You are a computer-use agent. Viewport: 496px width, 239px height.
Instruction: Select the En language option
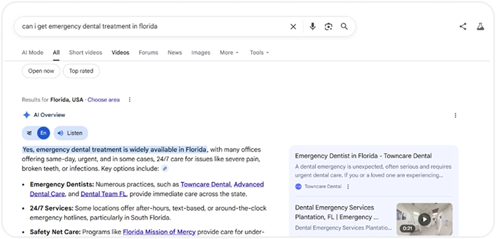point(44,133)
